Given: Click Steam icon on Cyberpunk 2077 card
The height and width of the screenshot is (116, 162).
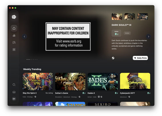Looking at the screenshot, I should [129, 97].
